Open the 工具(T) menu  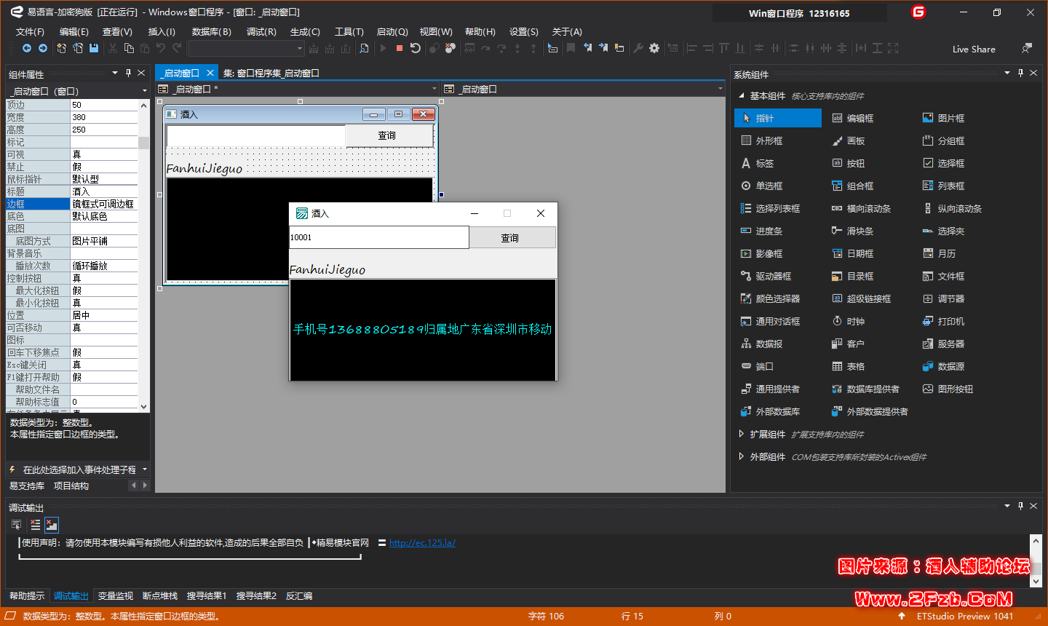(349, 31)
